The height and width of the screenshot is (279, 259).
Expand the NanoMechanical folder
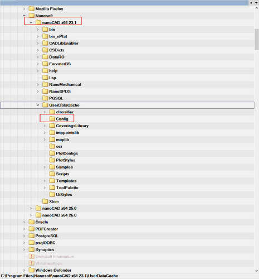pyautogui.click(x=38, y=84)
